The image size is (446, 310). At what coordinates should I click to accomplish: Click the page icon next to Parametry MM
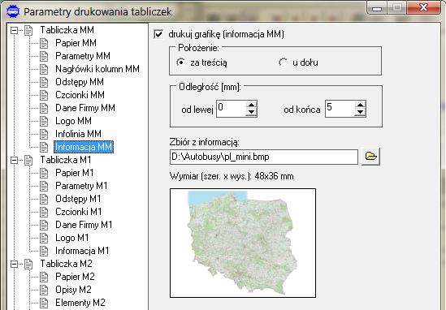pyautogui.click(x=44, y=56)
